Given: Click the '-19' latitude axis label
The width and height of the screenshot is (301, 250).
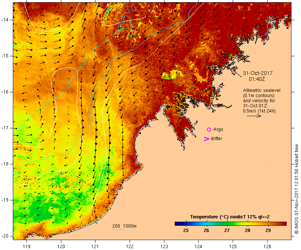Looking at the screenshot, I should [4, 200].
